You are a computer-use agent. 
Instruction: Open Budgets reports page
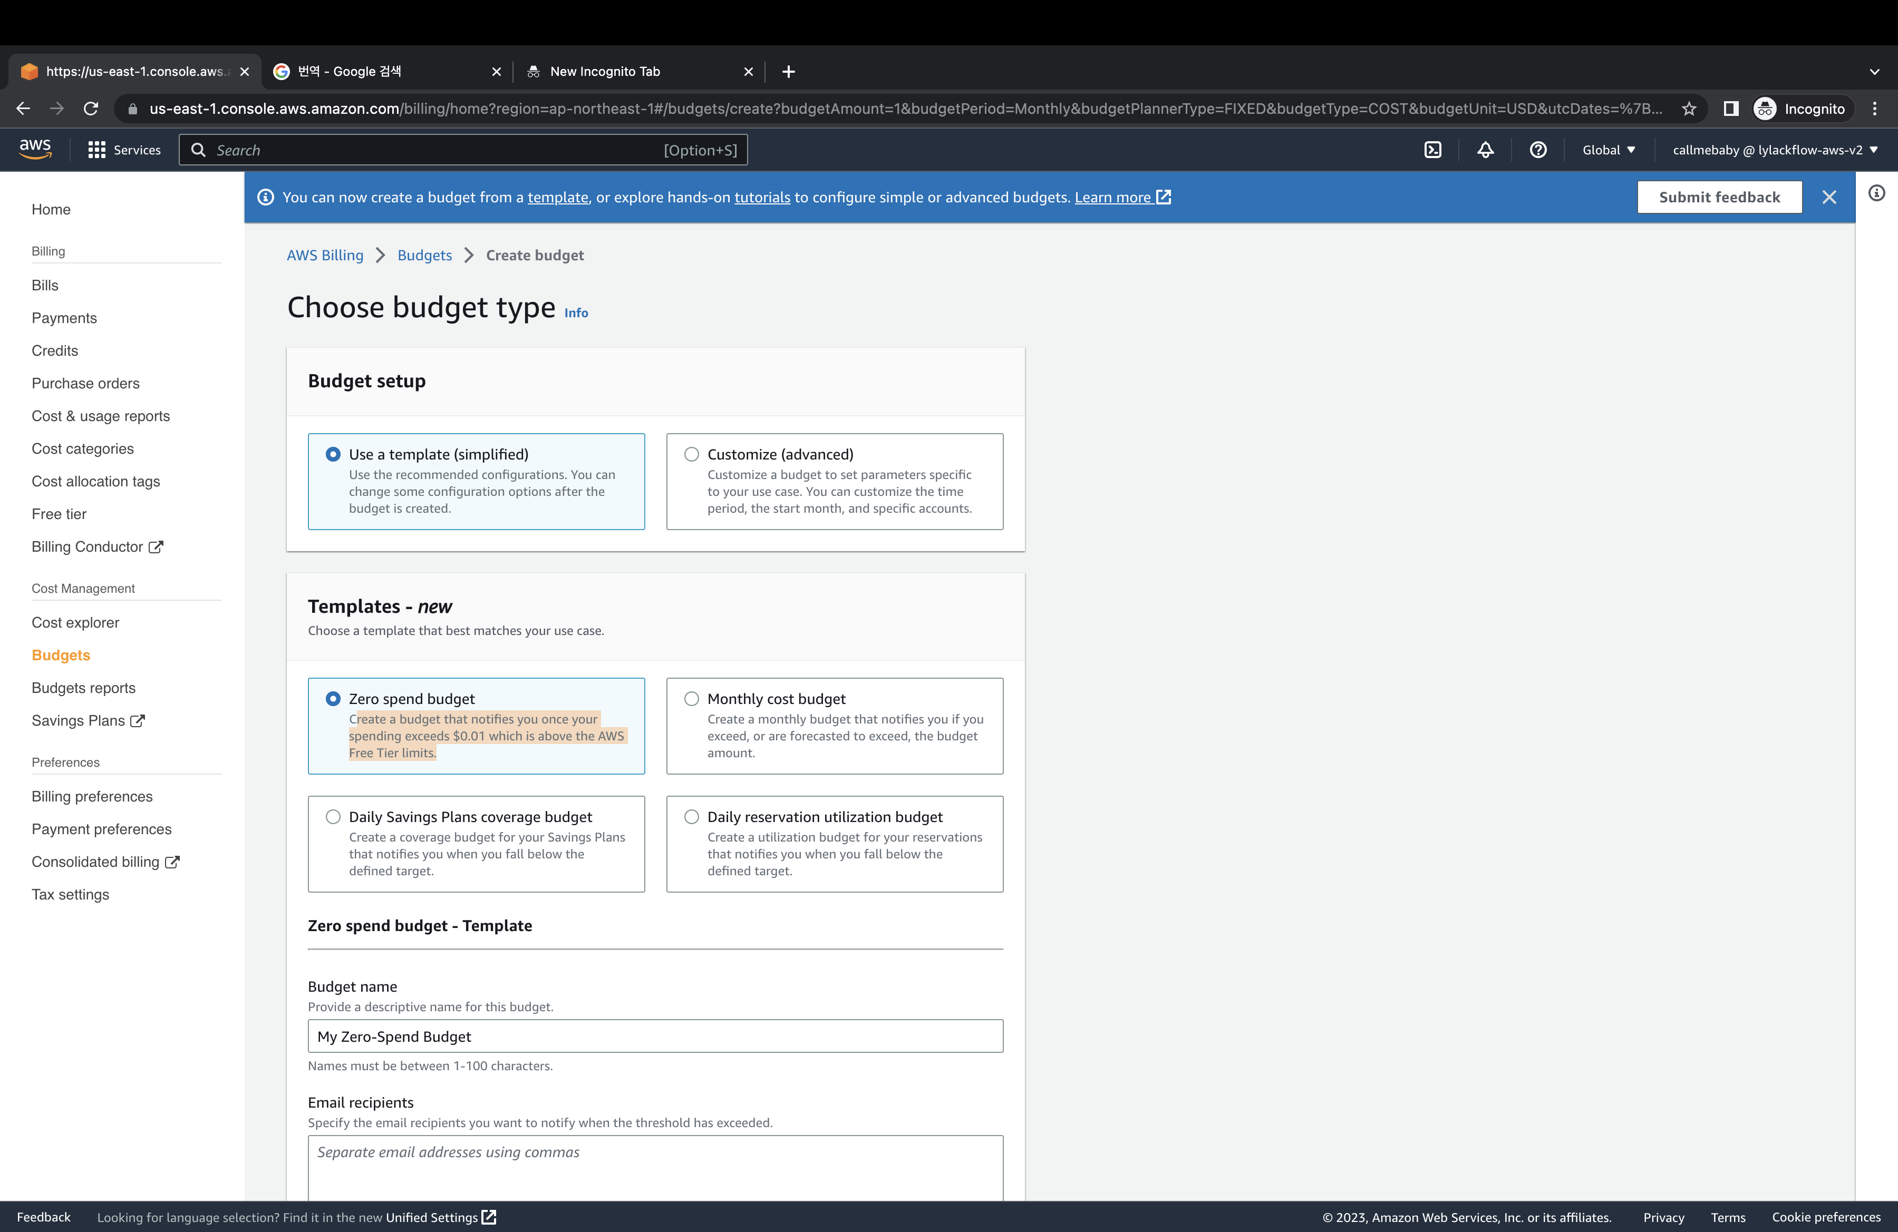click(x=83, y=688)
